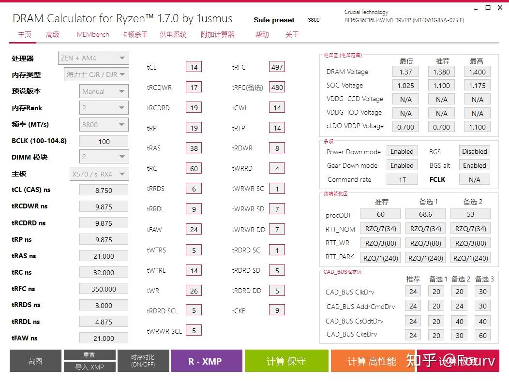509x382 pixels.
Task: Expand the 主板 X570 / sTRX4 dropdown
Action: [99, 174]
